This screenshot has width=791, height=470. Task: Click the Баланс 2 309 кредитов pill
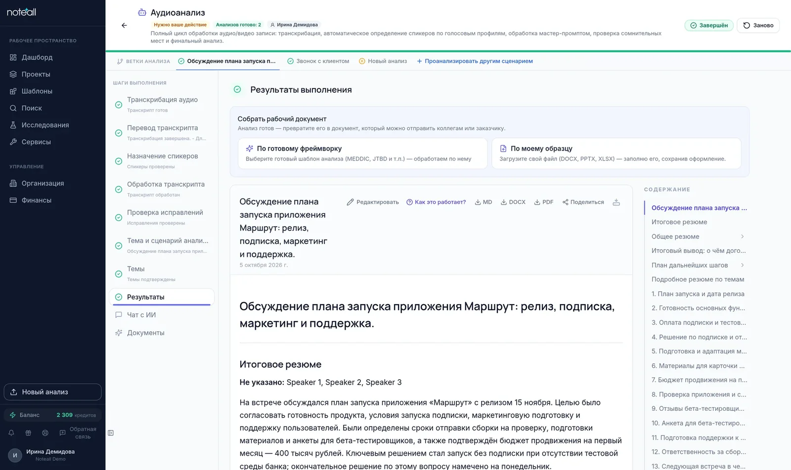click(x=52, y=415)
